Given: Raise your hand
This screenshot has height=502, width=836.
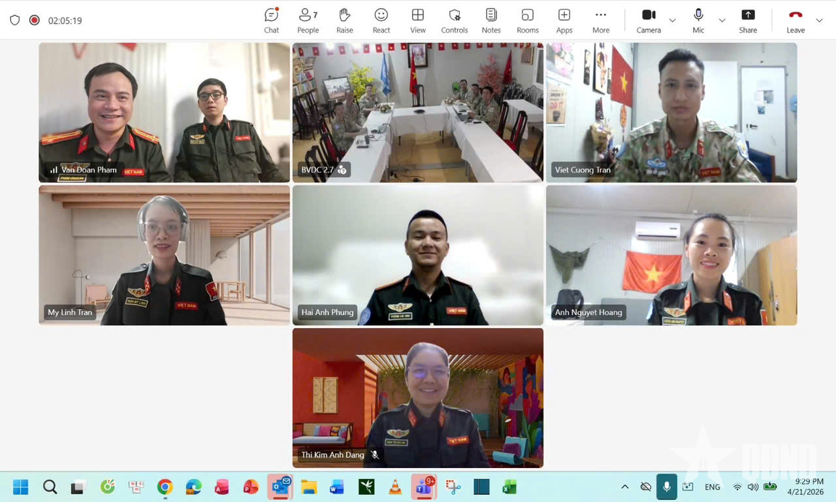Looking at the screenshot, I should pos(344,20).
